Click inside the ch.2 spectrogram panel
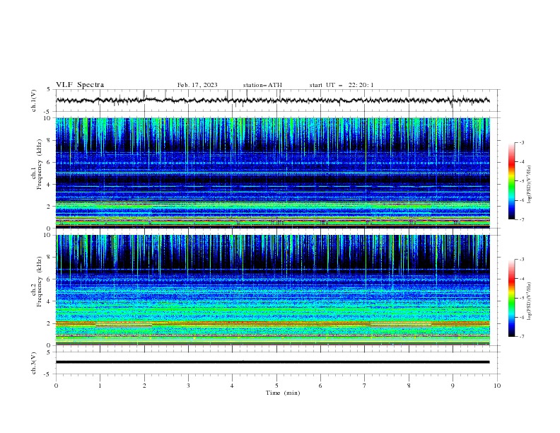The image size is (560, 433). pyautogui.click(x=273, y=290)
